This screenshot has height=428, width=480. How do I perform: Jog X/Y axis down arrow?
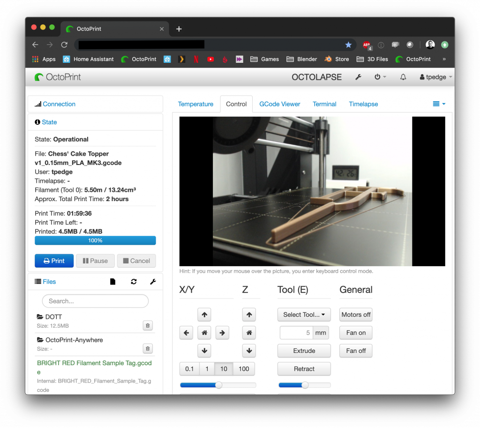tap(204, 351)
